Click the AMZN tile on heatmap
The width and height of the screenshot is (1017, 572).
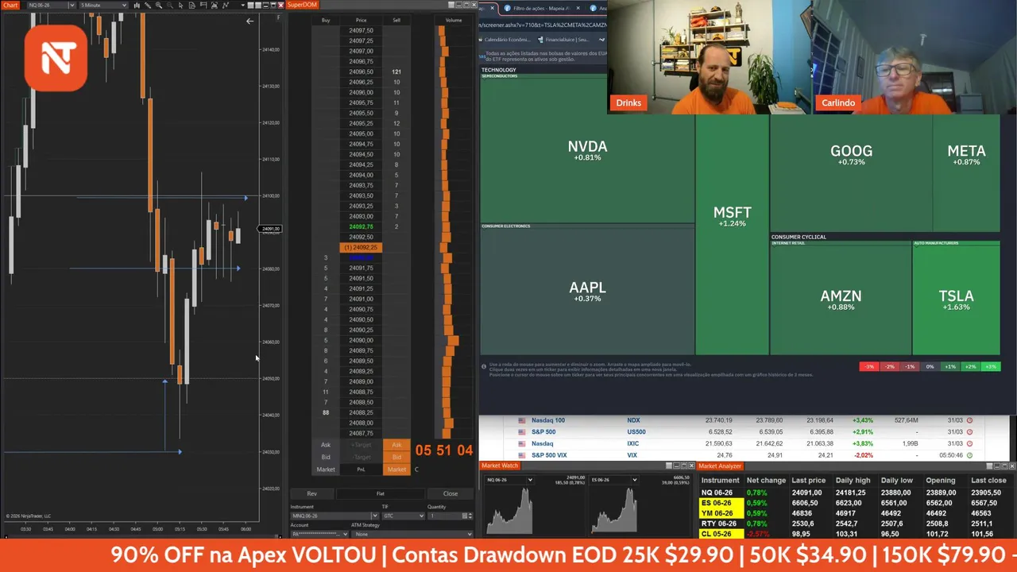(x=841, y=300)
